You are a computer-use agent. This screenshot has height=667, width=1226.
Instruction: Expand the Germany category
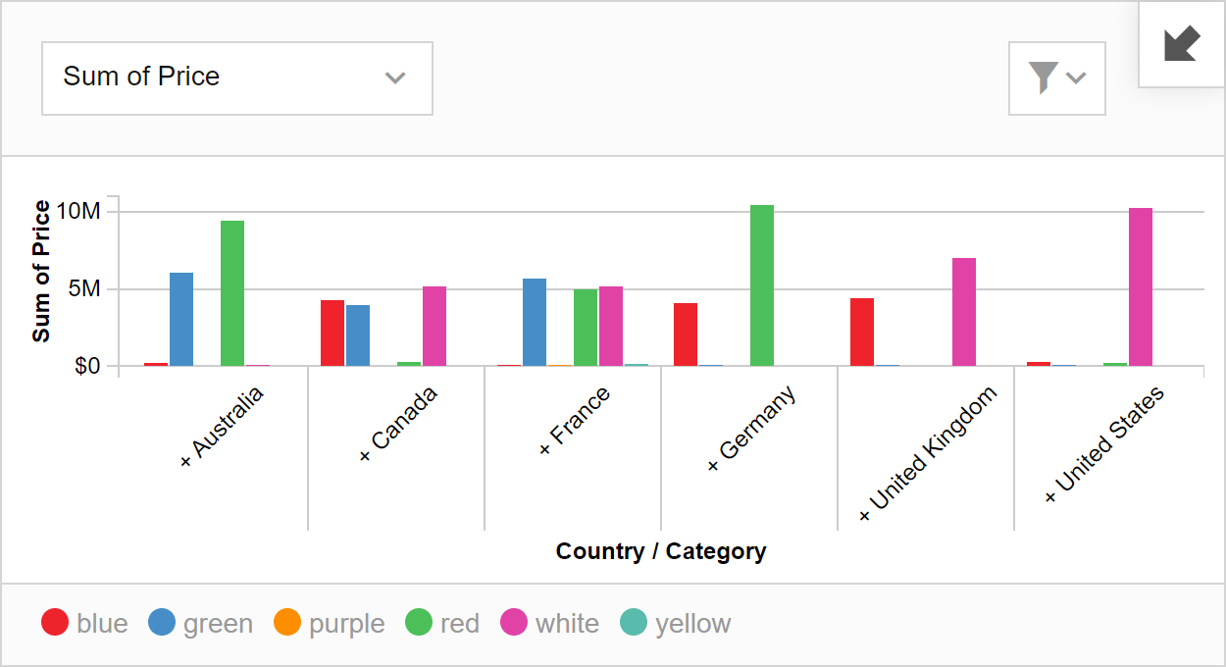tap(751, 427)
